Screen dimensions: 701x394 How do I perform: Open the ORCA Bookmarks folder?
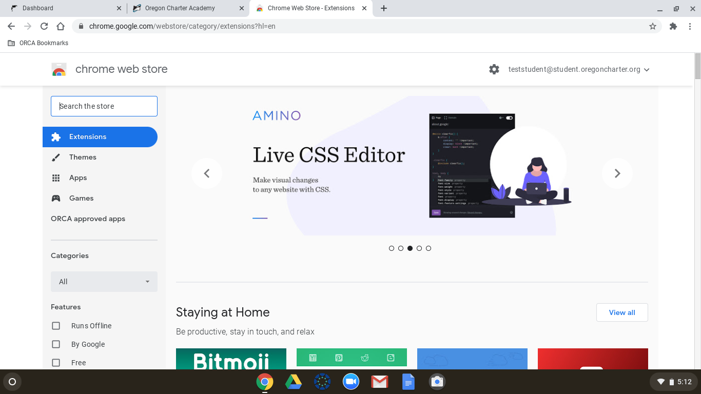38,43
